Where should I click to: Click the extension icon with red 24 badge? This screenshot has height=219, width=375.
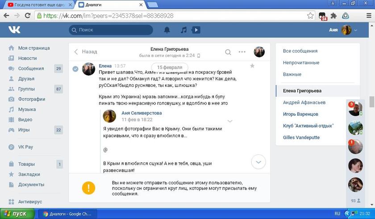(323, 16)
